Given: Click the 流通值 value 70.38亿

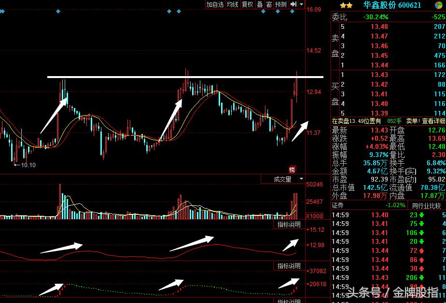Looking at the screenshot, I should (x=433, y=188).
